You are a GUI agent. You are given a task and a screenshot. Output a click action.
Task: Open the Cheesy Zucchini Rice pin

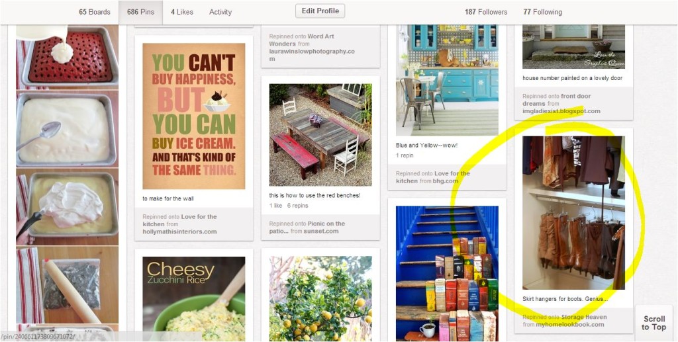(x=194, y=299)
